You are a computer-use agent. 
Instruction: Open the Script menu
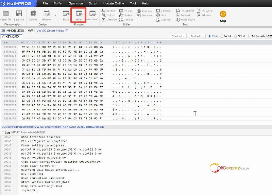[93, 3]
